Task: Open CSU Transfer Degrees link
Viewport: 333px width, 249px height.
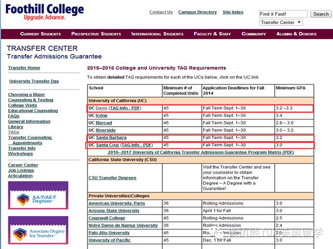Action: 112,178
